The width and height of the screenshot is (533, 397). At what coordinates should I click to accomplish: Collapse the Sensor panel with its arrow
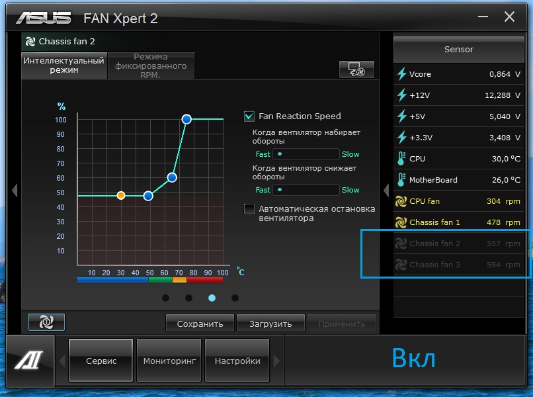(x=386, y=190)
